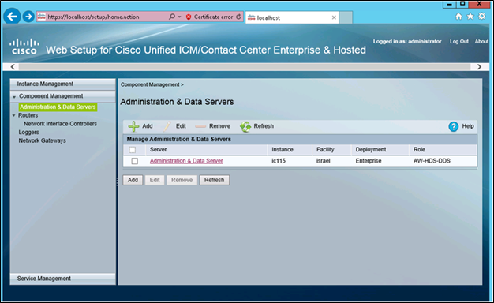Click the bottom Remove button
494x303 pixels.
tap(182, 180)
